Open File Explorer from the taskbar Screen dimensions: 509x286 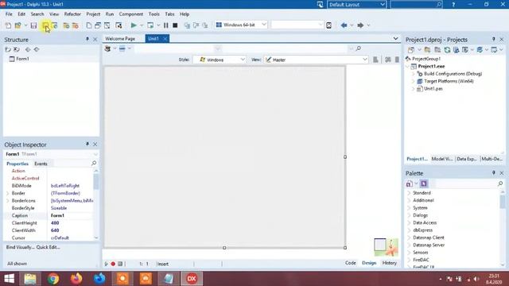pyautogui.click(x=30, y=279)
